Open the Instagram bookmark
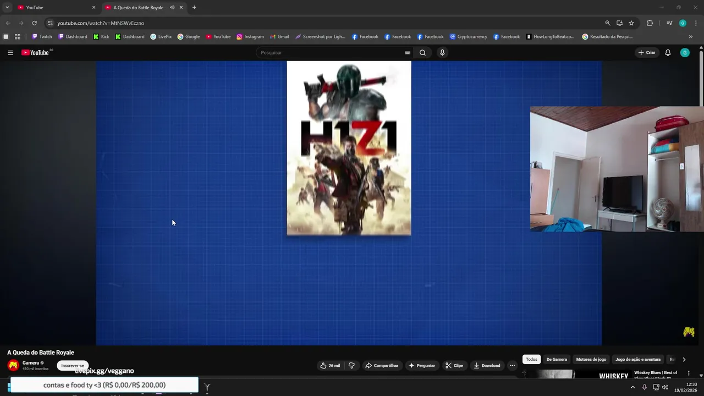Image resolution: width=704 pixels, height=396 pixels. pyautogui.click(x=250, y=37)
